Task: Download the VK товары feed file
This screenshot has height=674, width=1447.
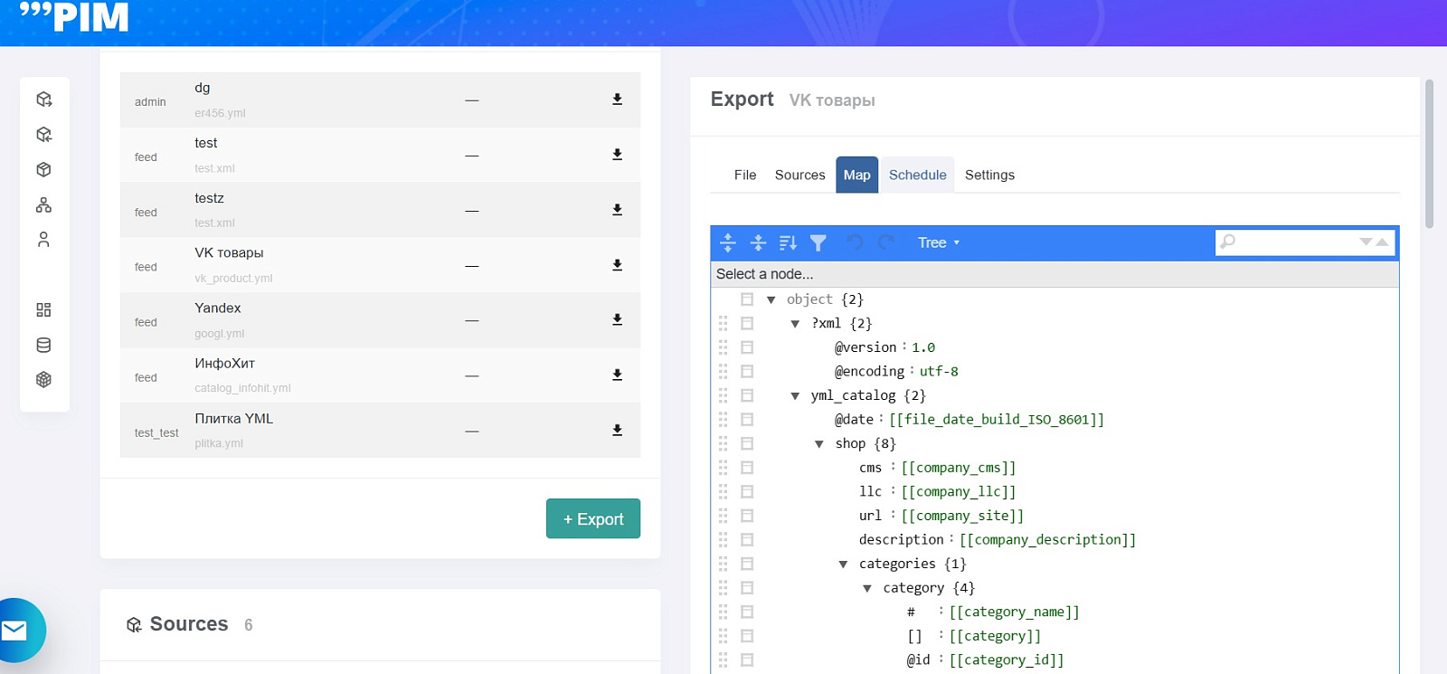Action: (617, 265)
